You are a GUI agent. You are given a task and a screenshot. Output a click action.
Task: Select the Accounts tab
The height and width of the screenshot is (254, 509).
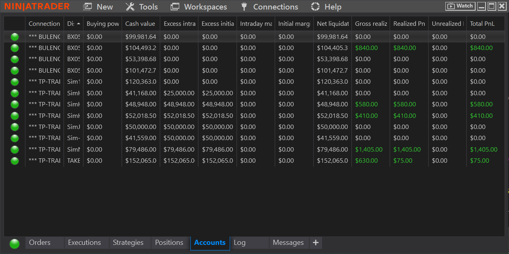tap(210, 243)
